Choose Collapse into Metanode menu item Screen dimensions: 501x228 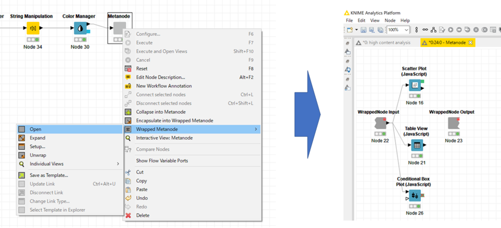click(192, 112)
